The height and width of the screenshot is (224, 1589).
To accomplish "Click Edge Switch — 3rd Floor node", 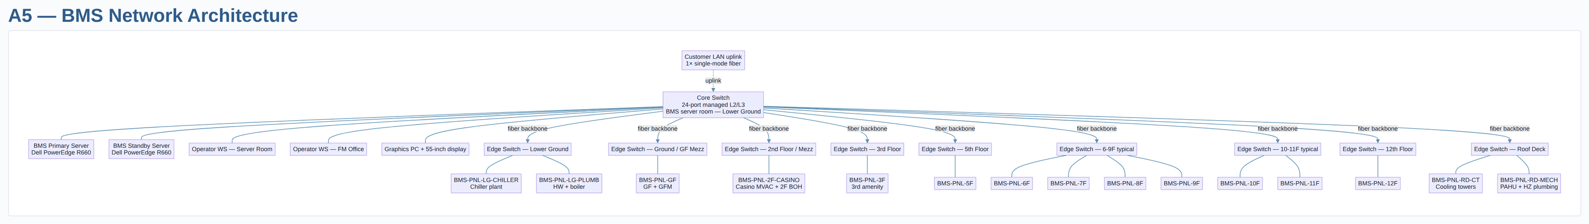I will pos(867,149).
